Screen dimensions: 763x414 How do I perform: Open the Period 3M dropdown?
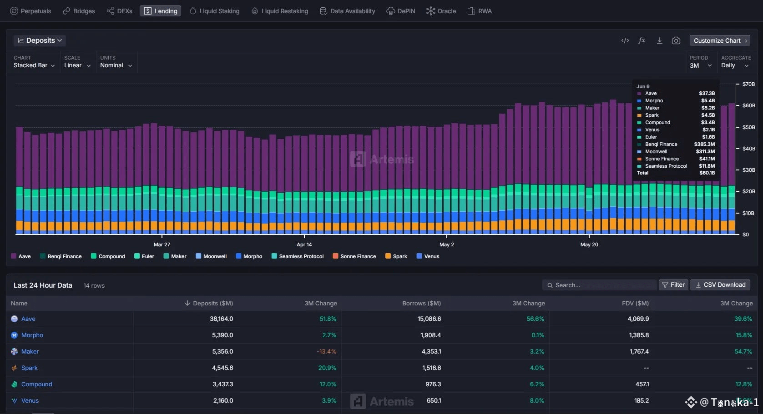[x=700, y=65]
